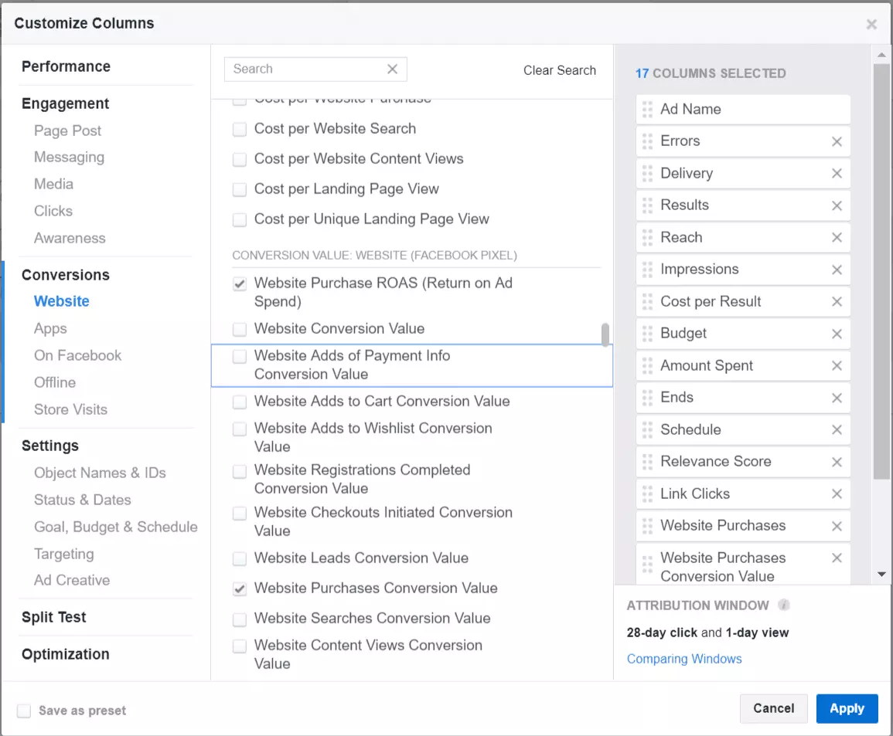Go to the Split Test section
This screenshot has height=736, width=893.
click(54, 618)
